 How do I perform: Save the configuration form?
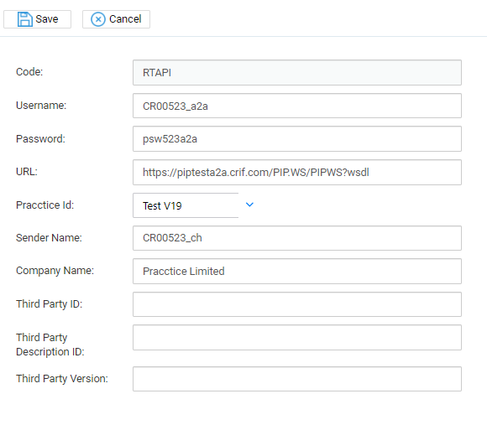(37, 19)
